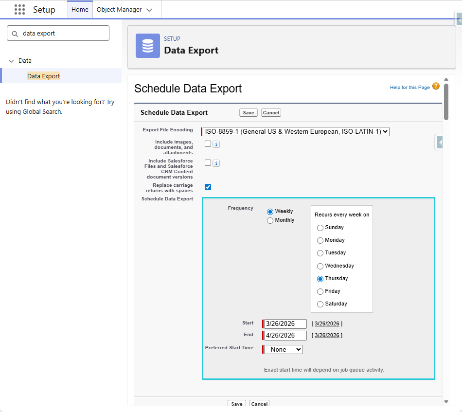462x412 pixels.
Task: Enable include images, documents, and attachments checkbox
Action: [208, 144]
